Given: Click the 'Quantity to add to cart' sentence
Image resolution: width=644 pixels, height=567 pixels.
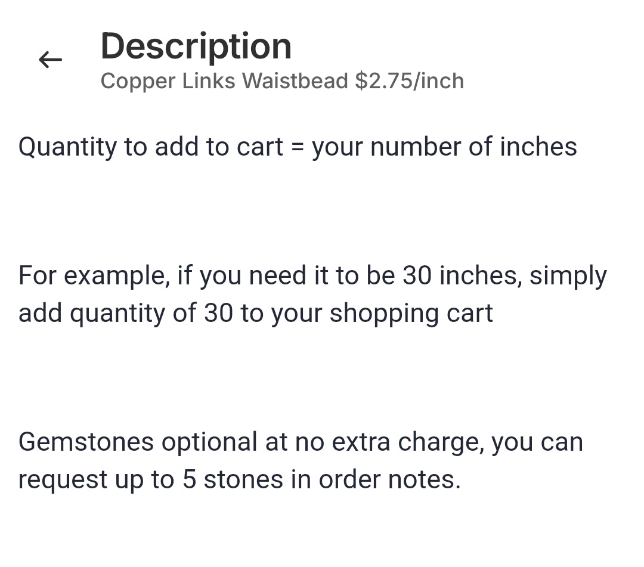Looking at the screenshot, I should (x=297, y=147).
